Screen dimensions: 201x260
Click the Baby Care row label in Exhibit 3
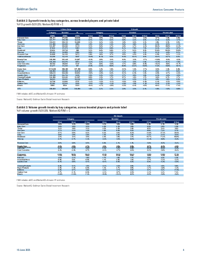coord(21,126)
